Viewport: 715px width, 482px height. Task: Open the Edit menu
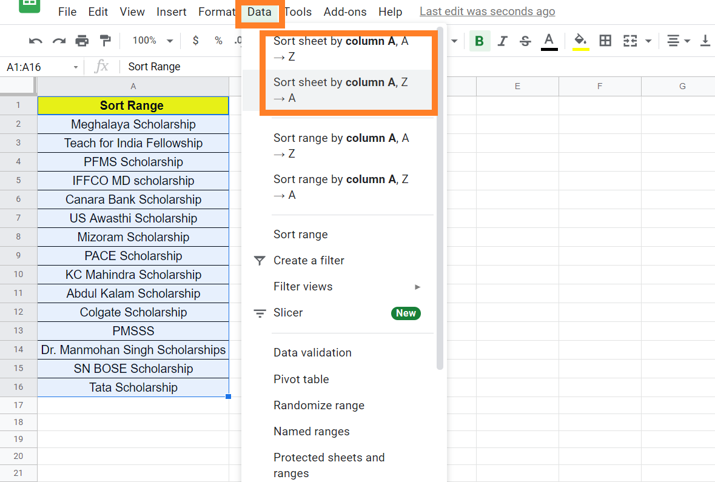pyautogui.click(x=98, y=12)
